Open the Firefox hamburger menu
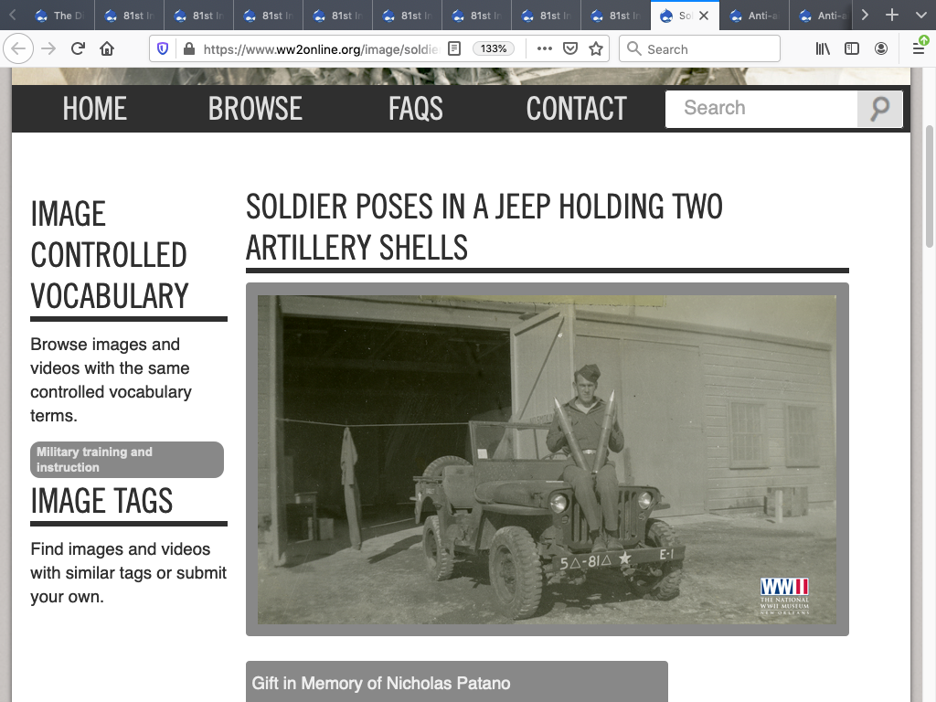The image size is (936, 702). [x=919, y=49]
